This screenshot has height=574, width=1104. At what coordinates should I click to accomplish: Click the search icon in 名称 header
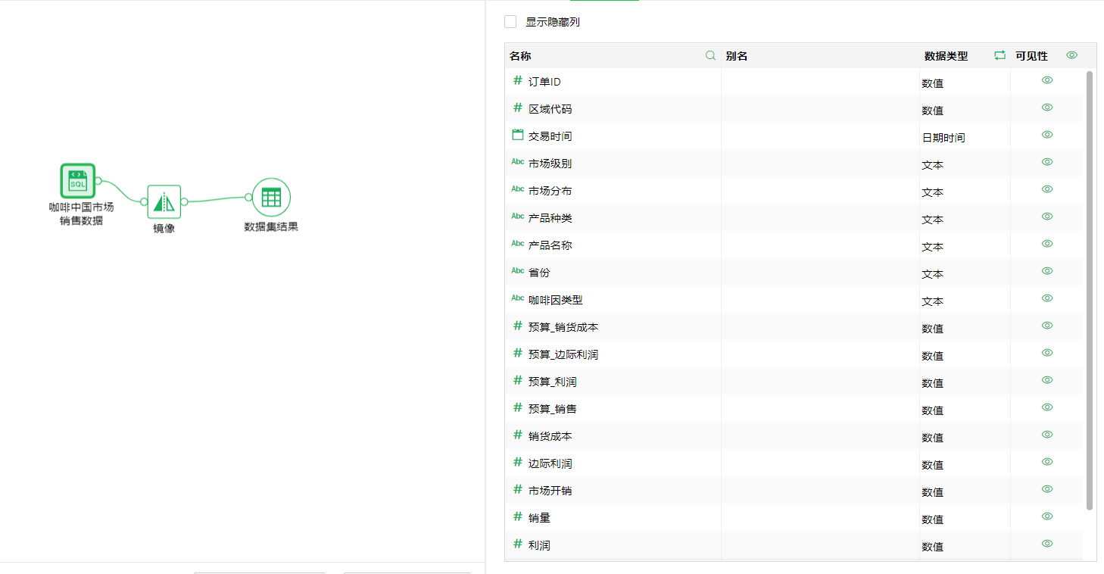pyautogui.click(x=710, y=55)
